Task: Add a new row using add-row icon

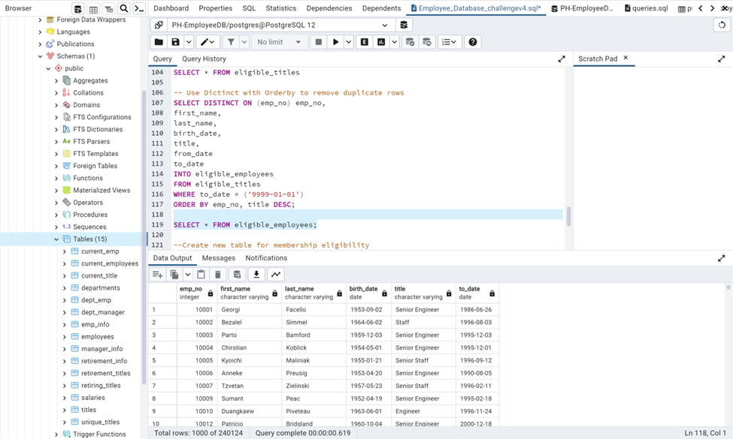Action: point(158,274)
